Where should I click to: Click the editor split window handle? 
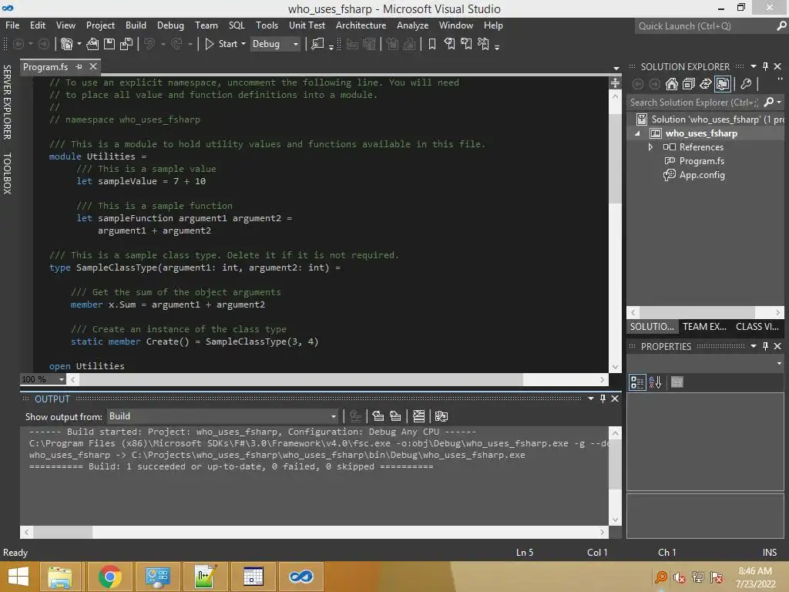(615, 83)
